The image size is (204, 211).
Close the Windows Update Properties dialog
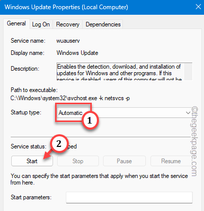[198, 7]
